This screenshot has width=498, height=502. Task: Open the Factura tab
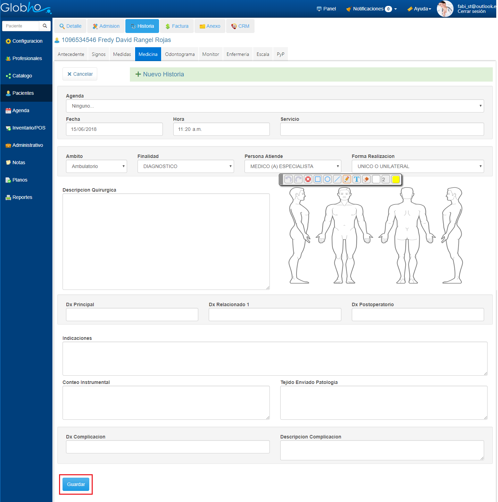pos(177,26)
